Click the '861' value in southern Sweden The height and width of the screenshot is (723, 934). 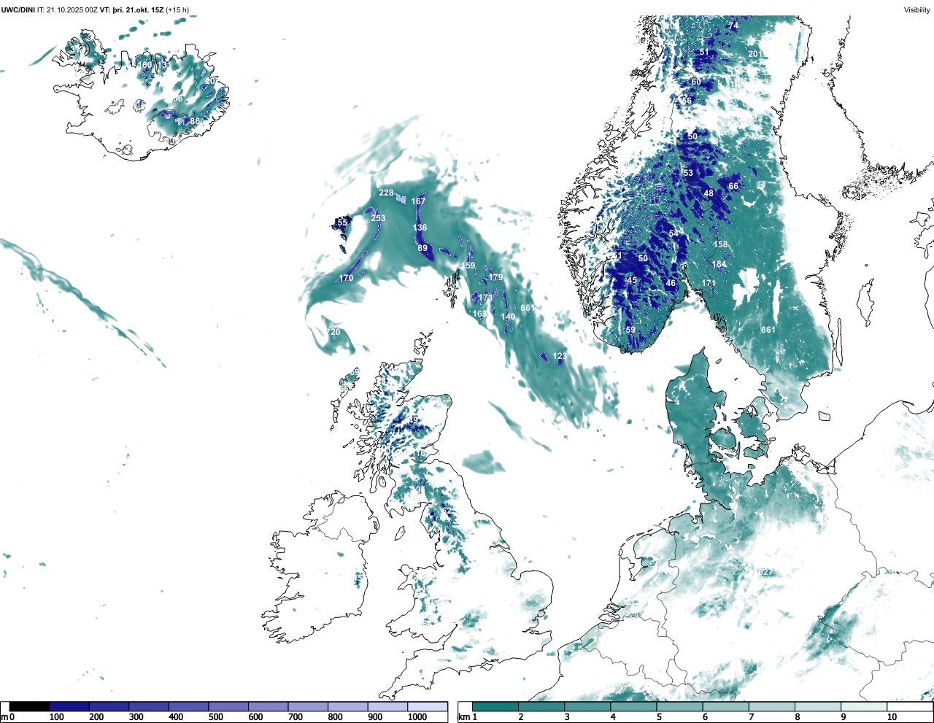click(x=768, y=330)
